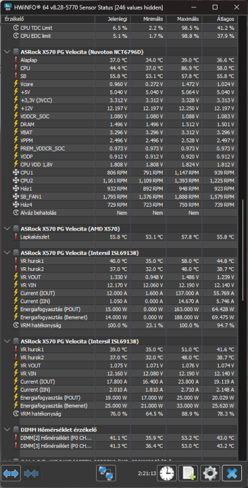The width and height of the screenshot is (248, 488).
Task: Click the clock icon beside CPU TDC Limit
Action: coord(16,27)
